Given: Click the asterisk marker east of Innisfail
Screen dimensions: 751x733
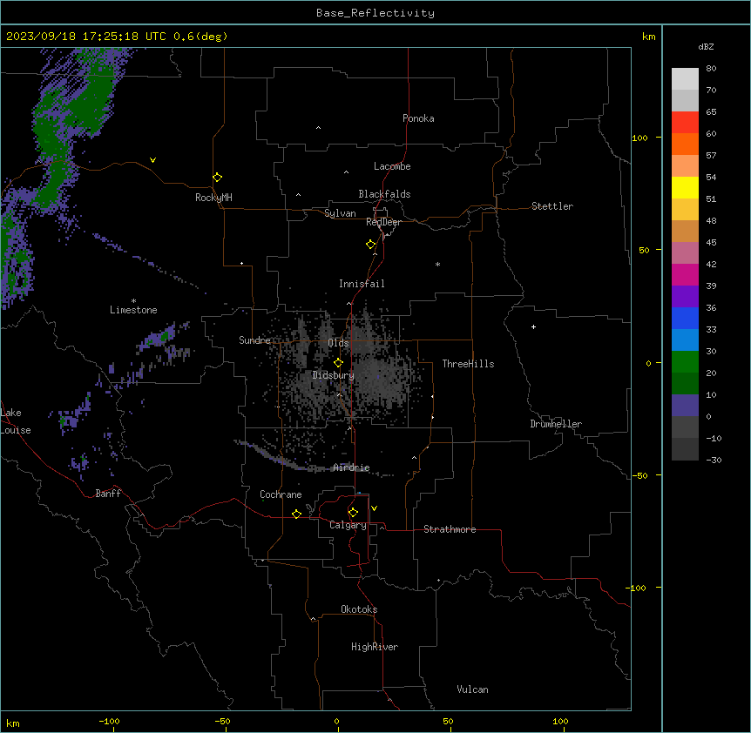Looking at the screenshot, I should pos(437,264).
